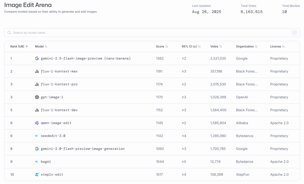Sort table by Rank (UB) header
The width and height of the screenshot is (304, 184).
[x=19, y=46]
